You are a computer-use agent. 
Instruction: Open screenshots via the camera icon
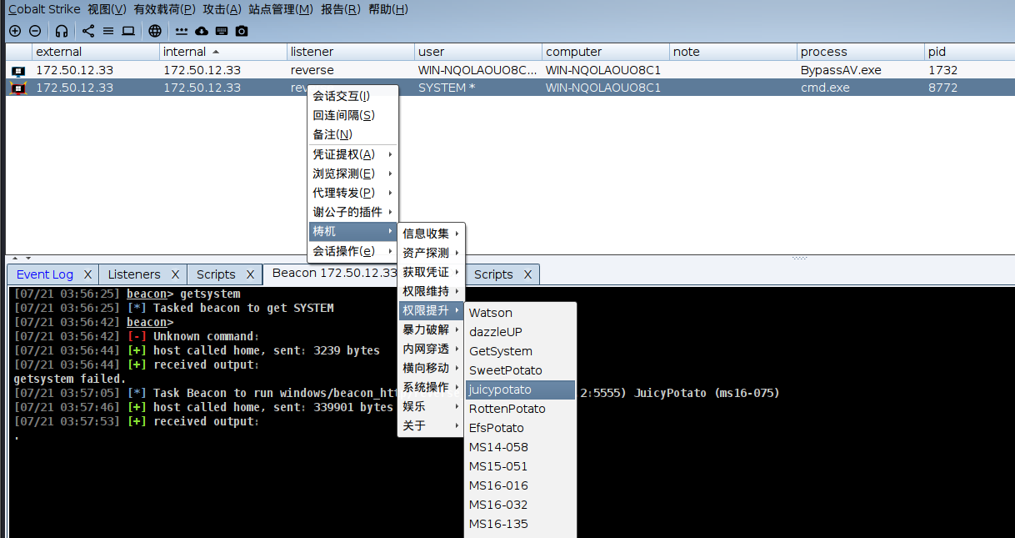click(x=242, y=31)
